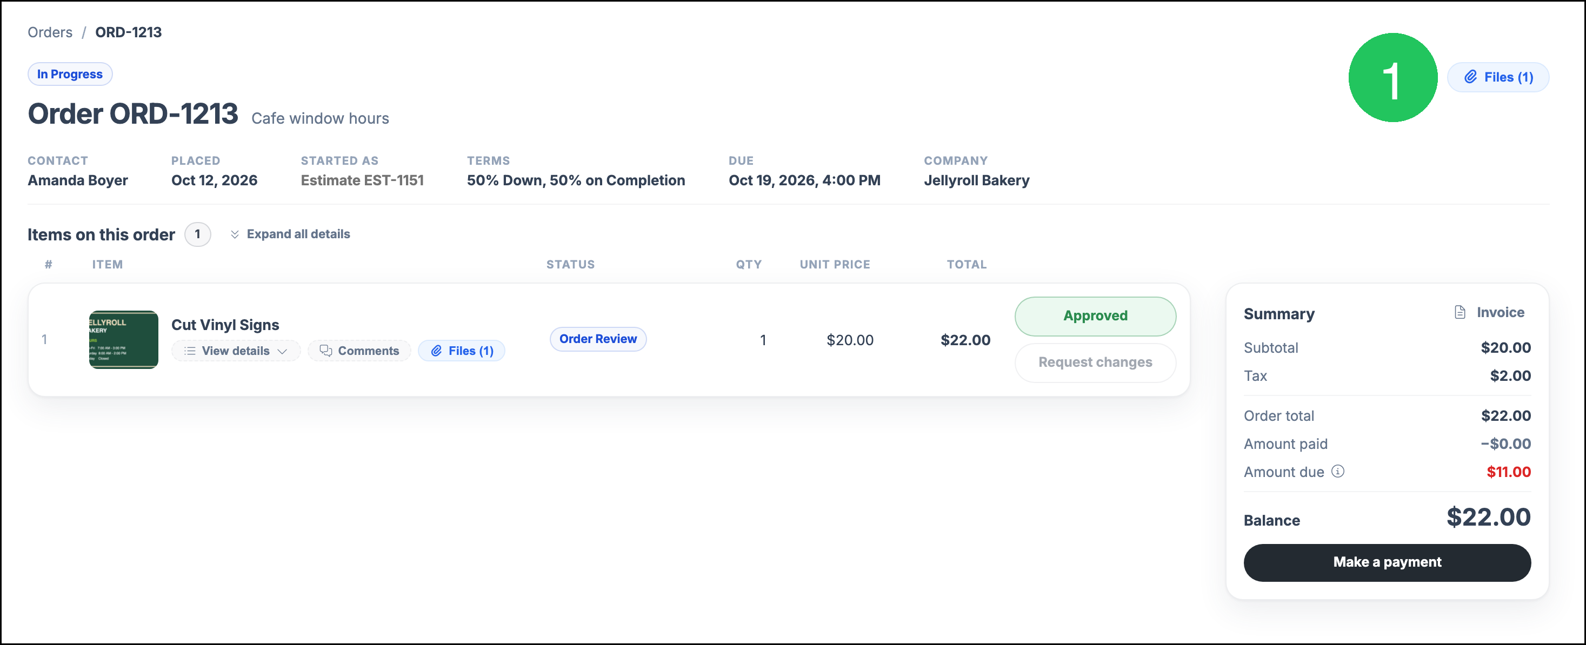The image size is (1586, 645).
Task: Click the paperclip icon in item Files pill
Action: point(436,350)
